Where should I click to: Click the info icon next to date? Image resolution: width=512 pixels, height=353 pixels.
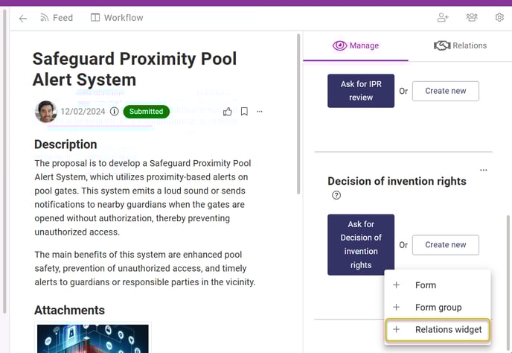(115, 112)
